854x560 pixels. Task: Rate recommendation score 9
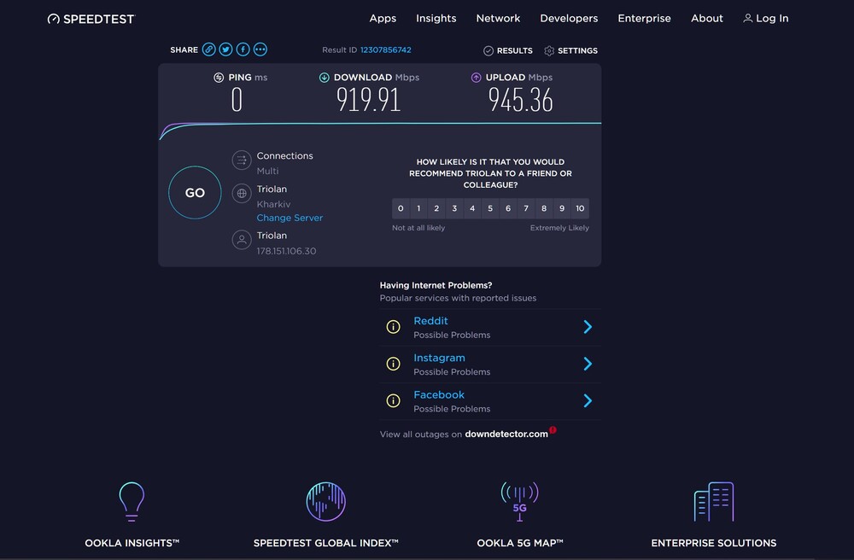pos(562,208)
